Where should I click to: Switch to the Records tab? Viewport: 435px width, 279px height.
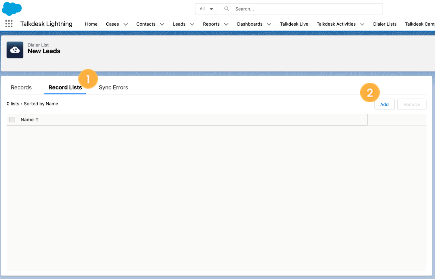point(21,88)
